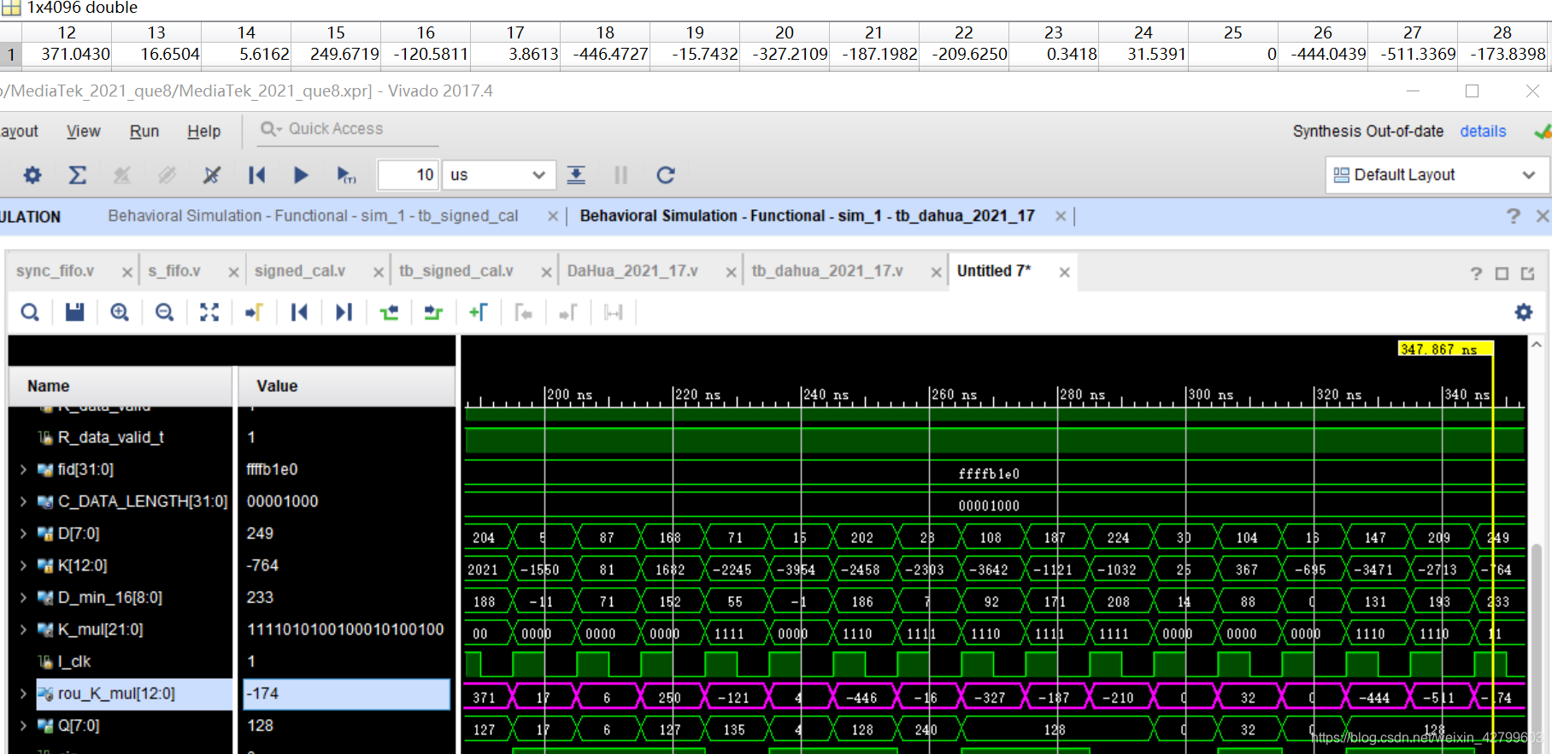Expand the Q[7:0] signal
The image size is (1552, 754).
pyautogui.click(x=23, y=726)
